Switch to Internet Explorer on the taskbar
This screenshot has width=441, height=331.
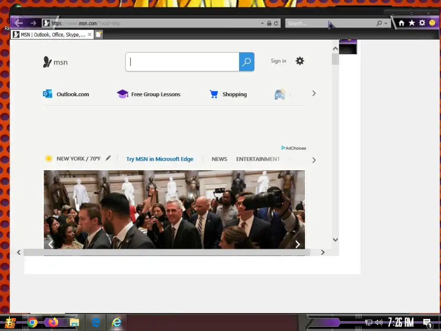point(116,322)
